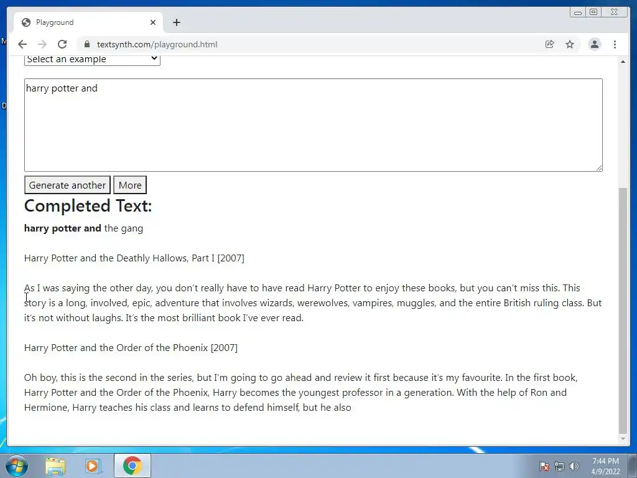Click the text 'Harry Potter and the Deathly Hallows, Part I [2007]'

(134, 258)
